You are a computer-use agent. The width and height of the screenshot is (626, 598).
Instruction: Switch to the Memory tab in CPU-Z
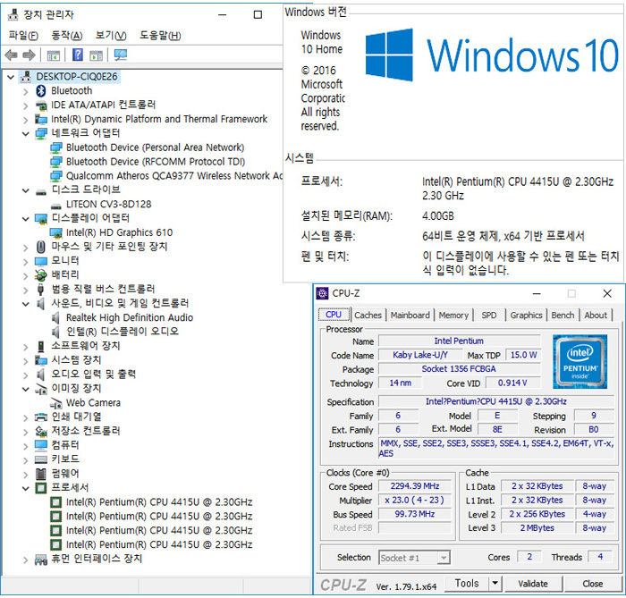pyautogui.click(x=453, y=316)
